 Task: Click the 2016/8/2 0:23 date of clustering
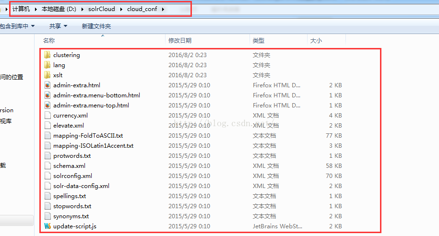click(188, 55)
